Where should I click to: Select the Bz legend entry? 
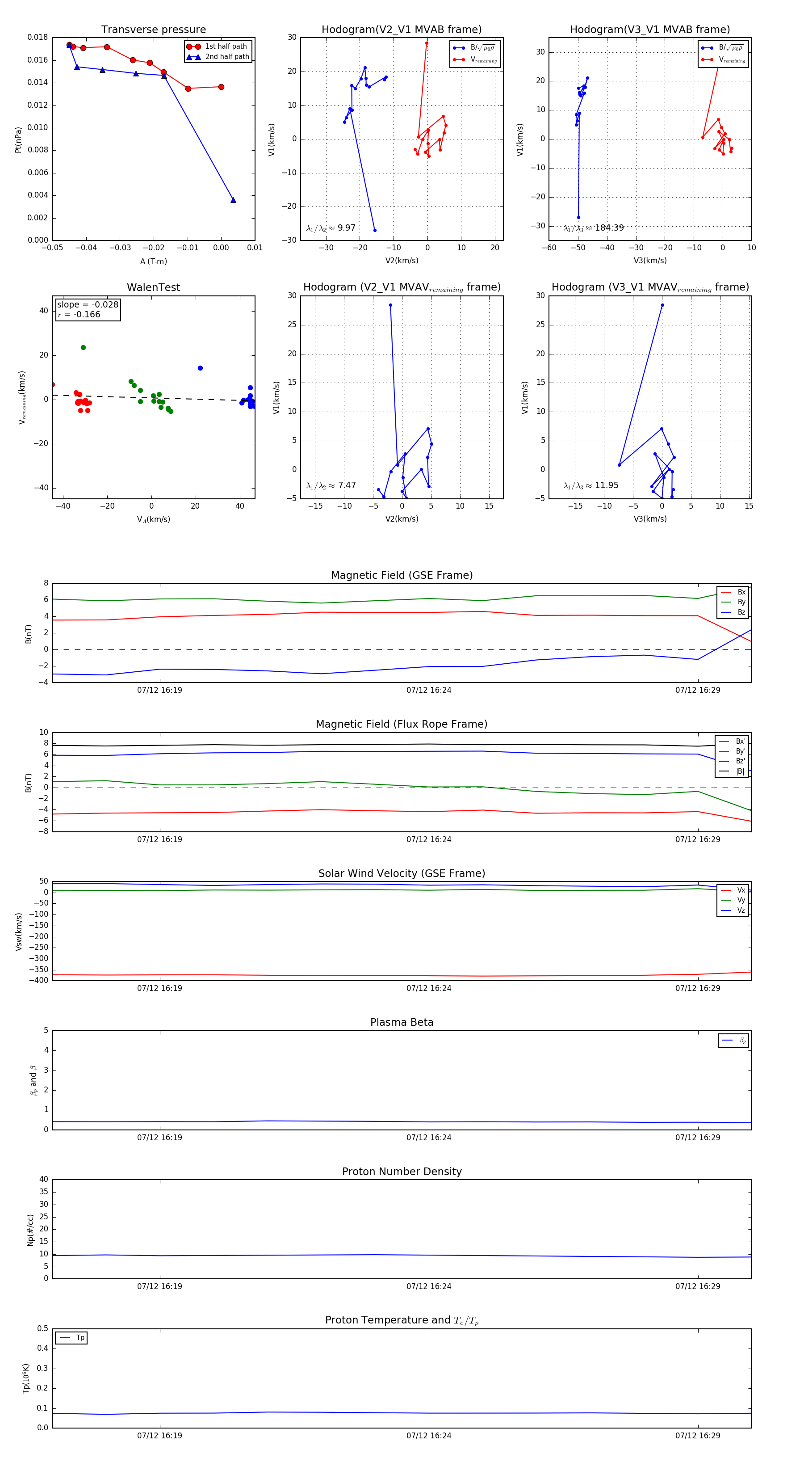pyautogui.click(x=733, y=612)
